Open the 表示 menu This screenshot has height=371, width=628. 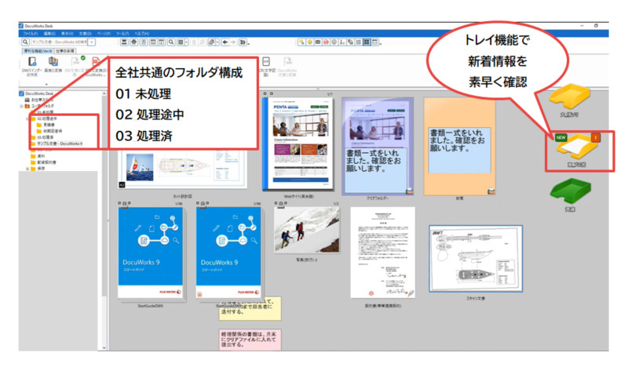tap(67, 34)
